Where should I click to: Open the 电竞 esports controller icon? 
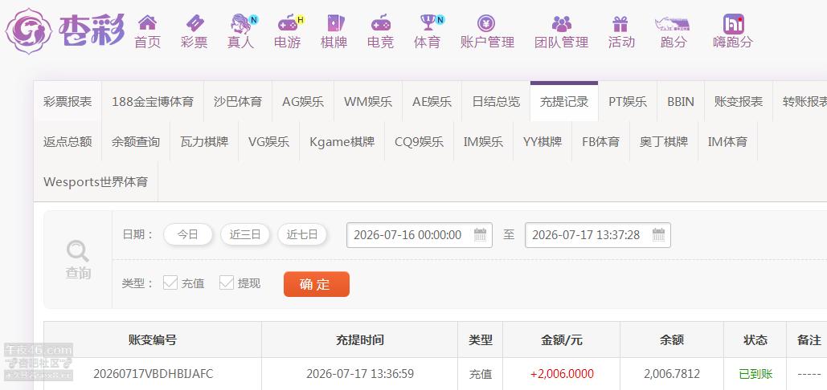[x=380, y=23]
